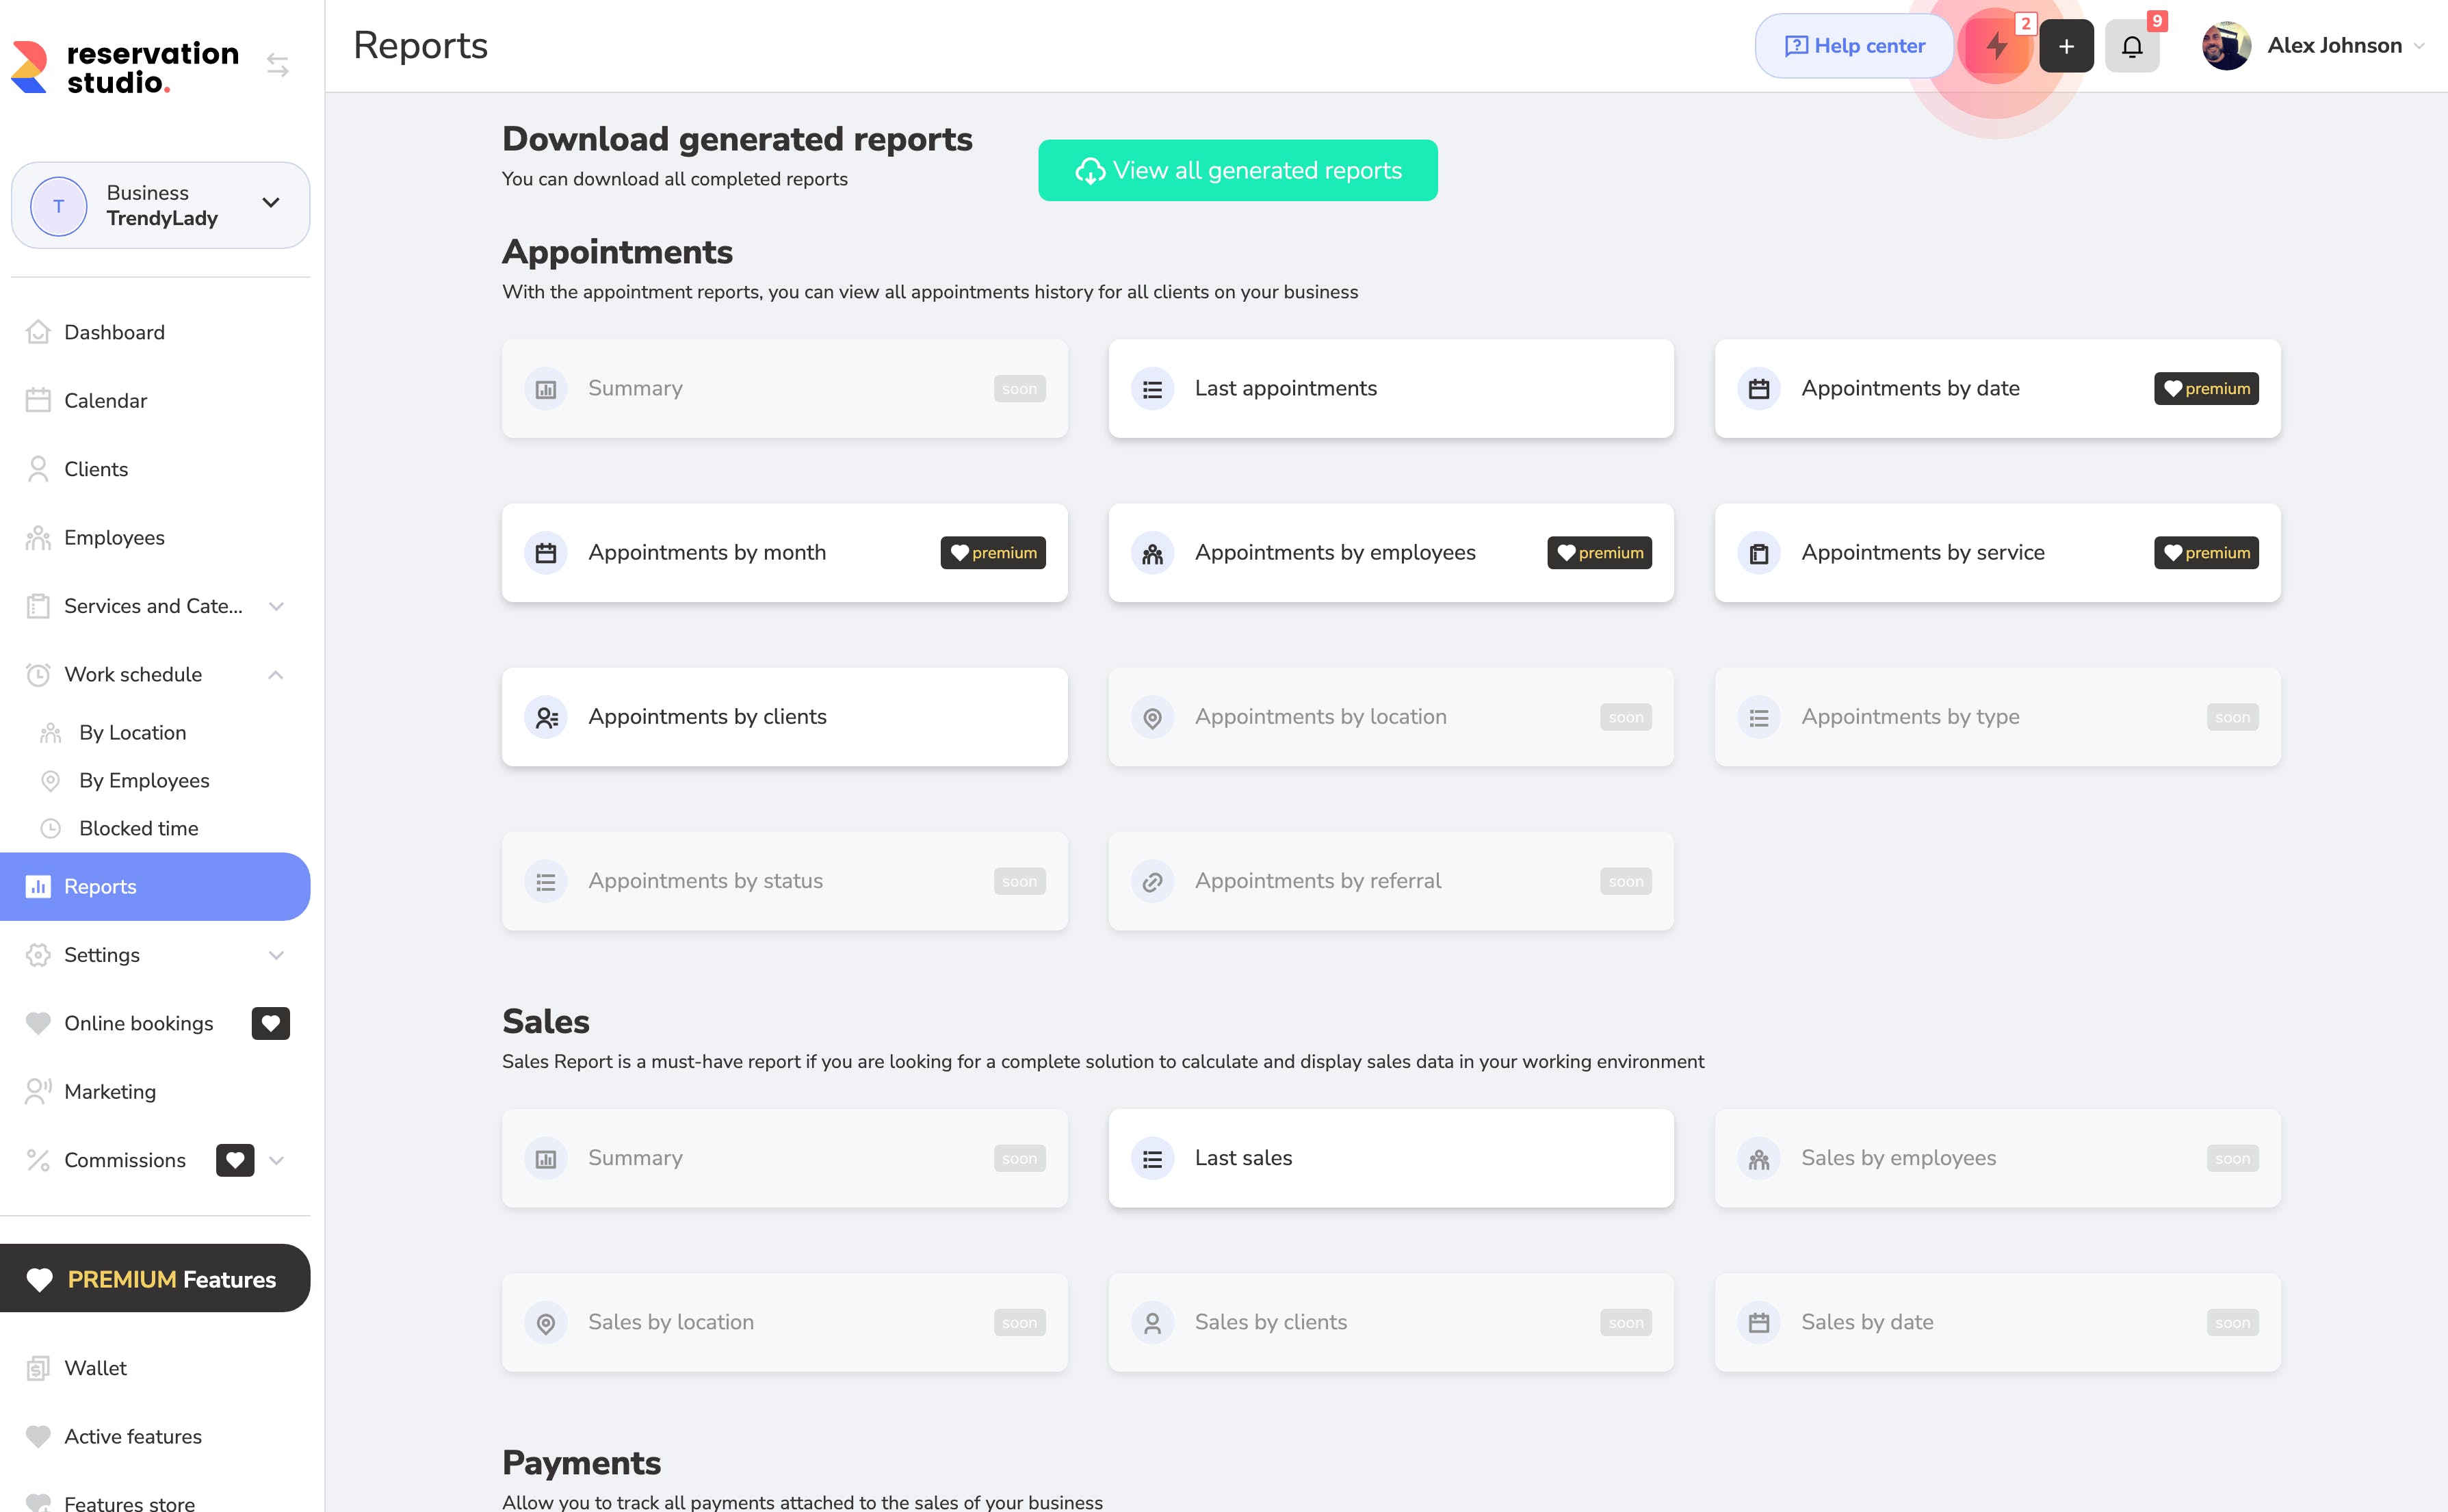The image size is (2448, 1512).
Task: Go to the Employees menu item
Action: tap(114, 538)
